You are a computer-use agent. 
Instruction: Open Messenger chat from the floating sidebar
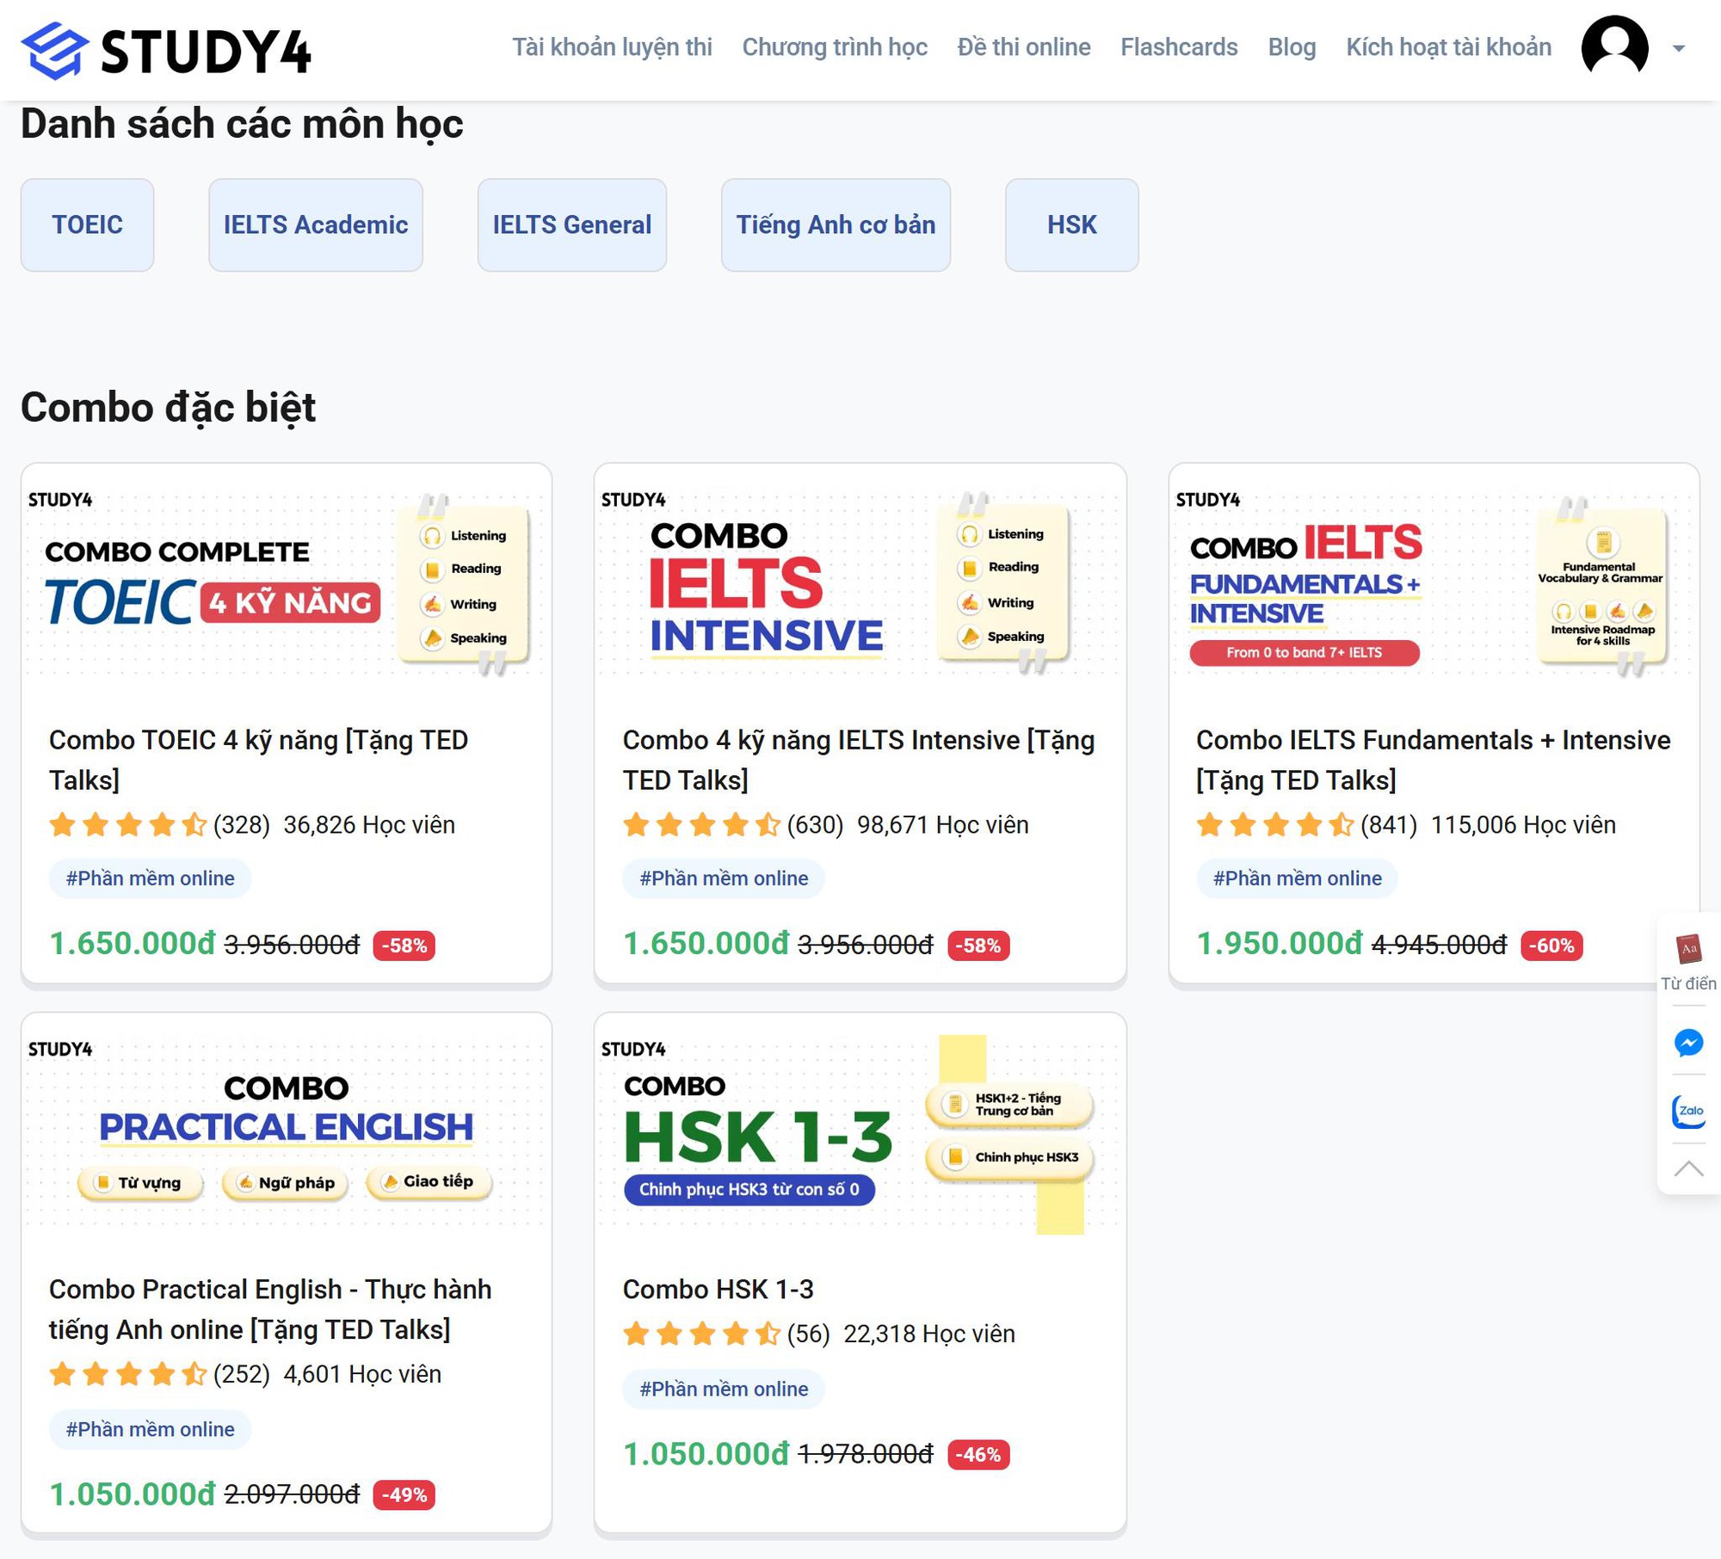coord(1688,1044)
